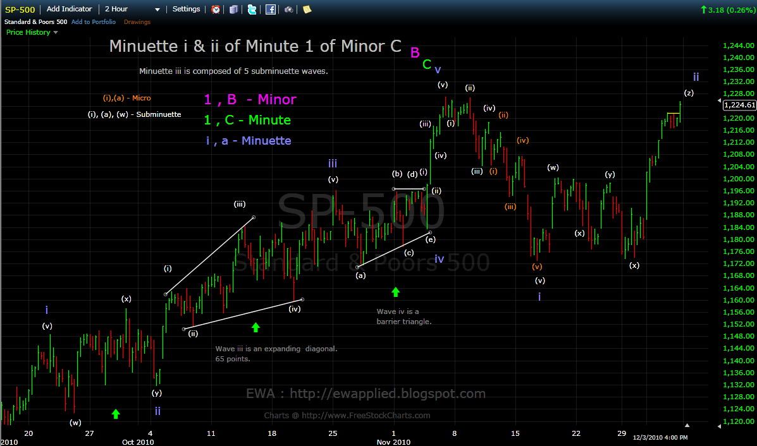Click the 1,200.00 price axis label
The height and width of the screenshot is (446, 757).
coord(738,178)
